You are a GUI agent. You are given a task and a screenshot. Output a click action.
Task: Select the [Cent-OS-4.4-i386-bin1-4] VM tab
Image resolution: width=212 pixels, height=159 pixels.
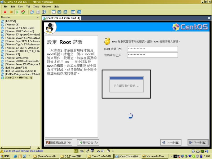[62, 18]
